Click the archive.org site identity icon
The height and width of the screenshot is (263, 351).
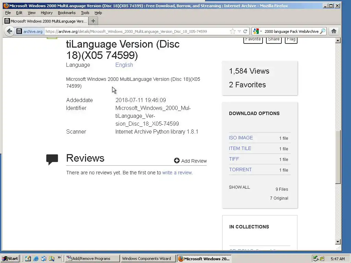pos(19,31)
